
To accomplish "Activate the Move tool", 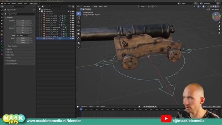I will pyautogui.click(x=79, y=22).
